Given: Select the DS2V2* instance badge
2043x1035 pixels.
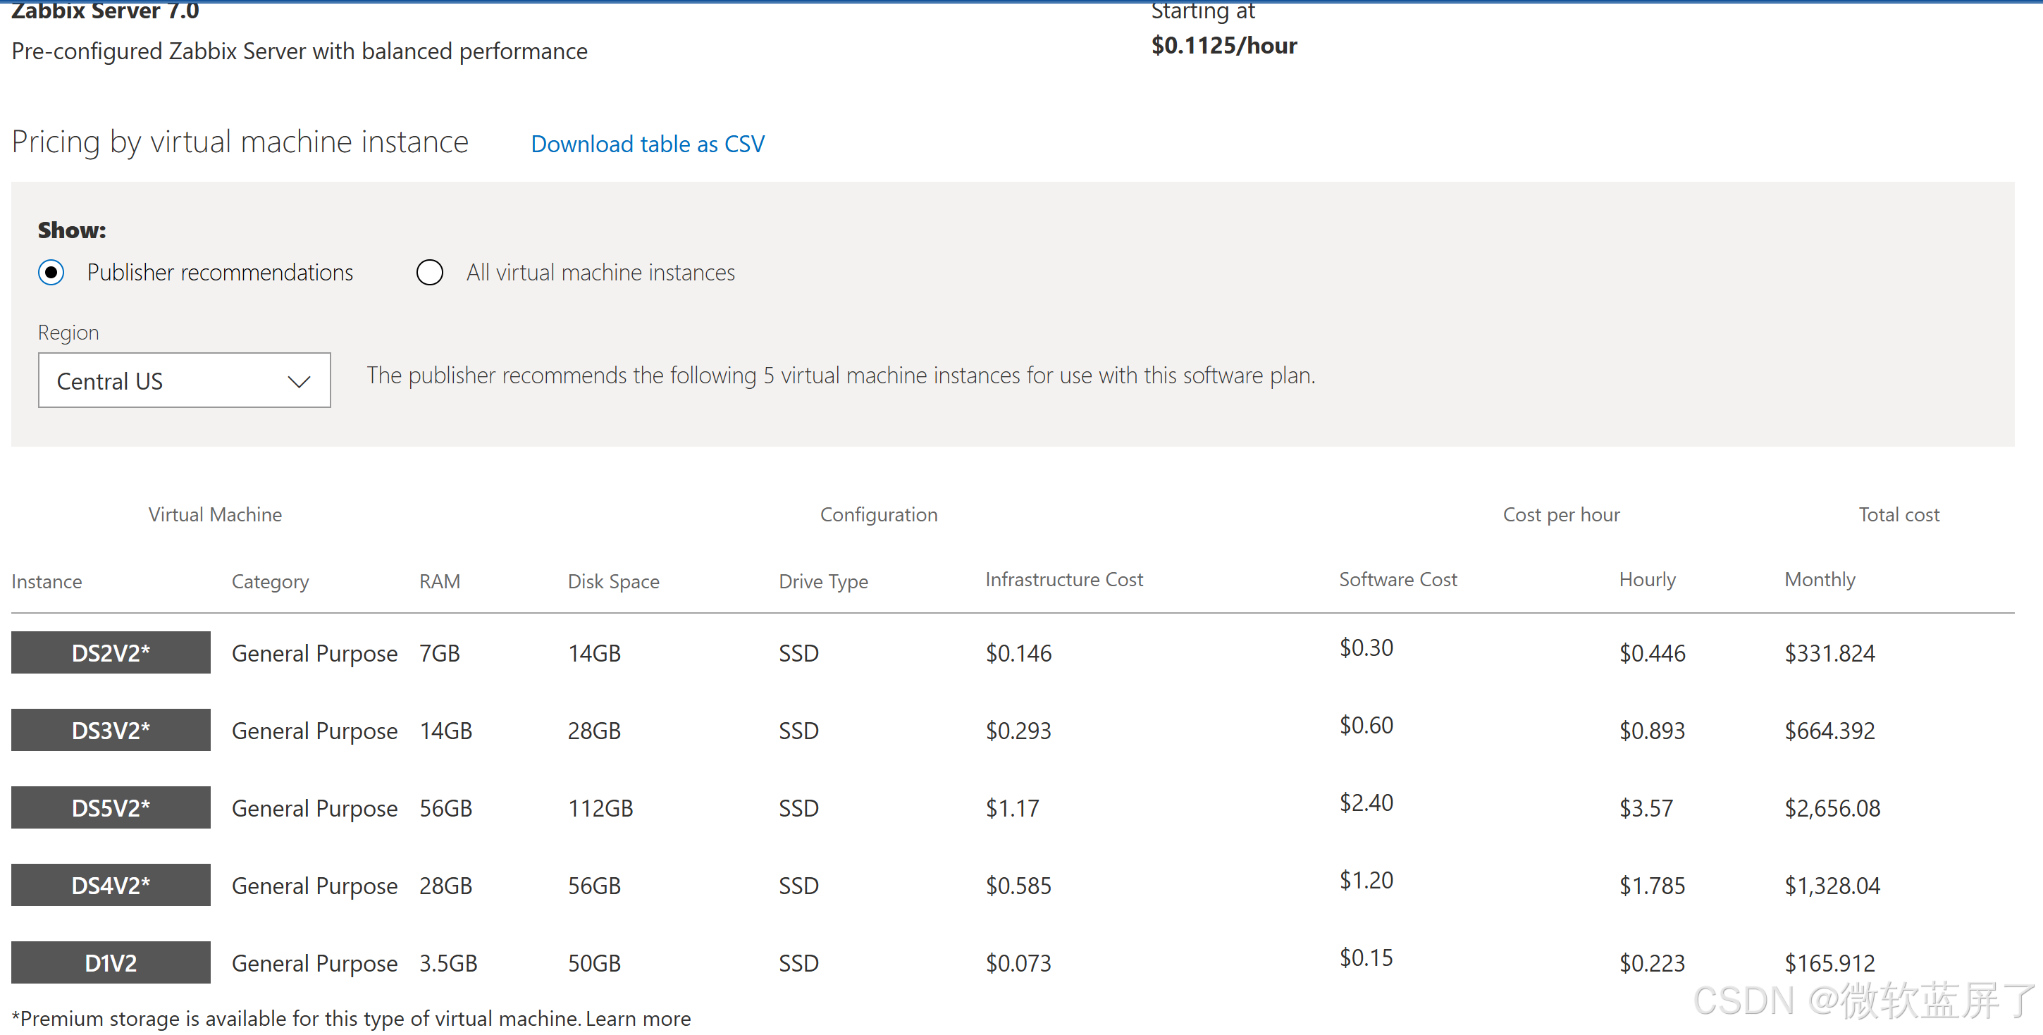Looking at the screenshot, I should 111,652.
